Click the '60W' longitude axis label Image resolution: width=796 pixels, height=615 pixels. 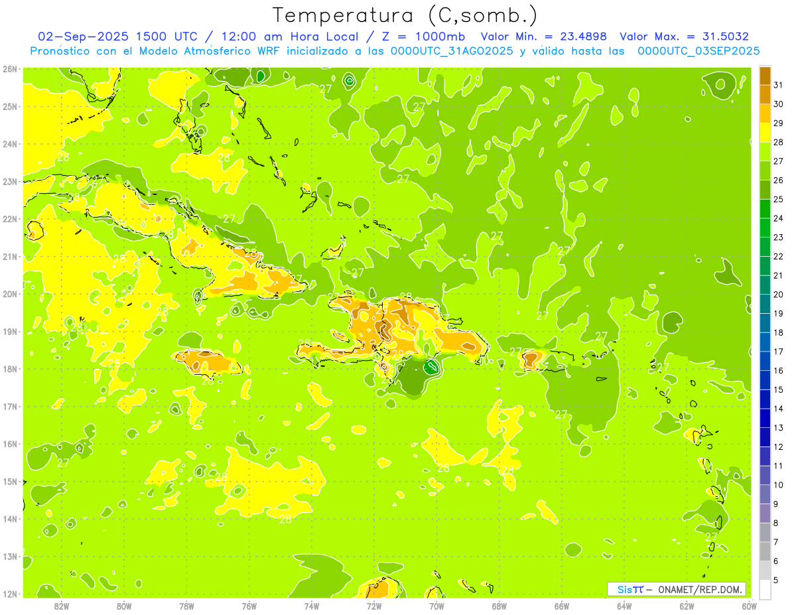(749, 606)
